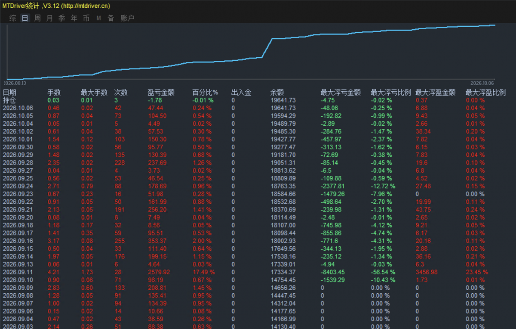Switch to the 月 monthly tab
This screenshot has height=329, width=516.
click(x=49, y=18)
